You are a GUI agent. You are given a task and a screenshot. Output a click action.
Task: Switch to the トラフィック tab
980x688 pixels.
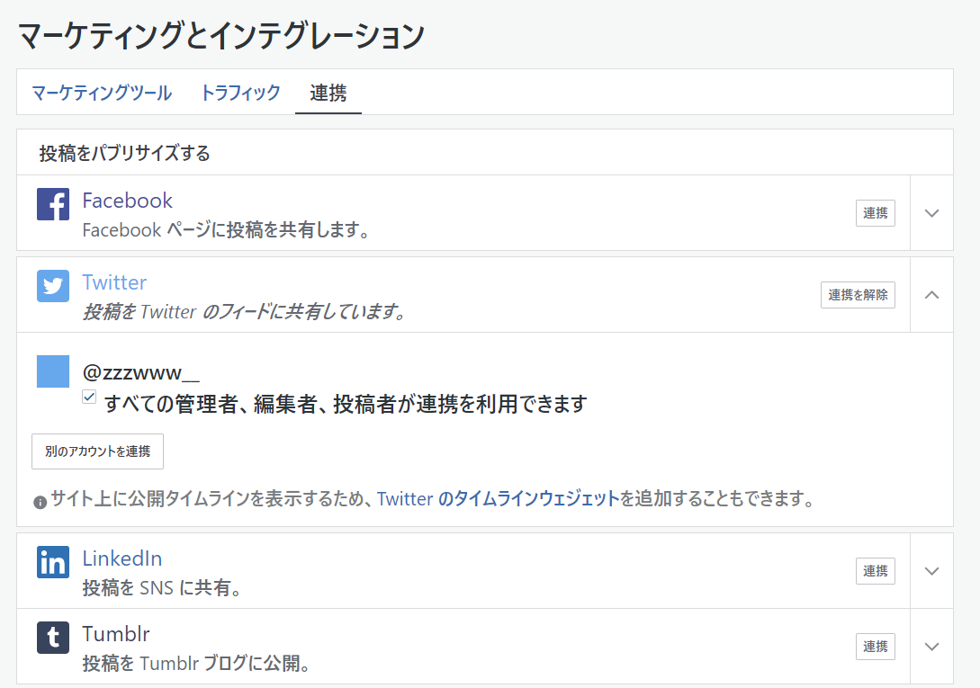click(x=240, y=94)
